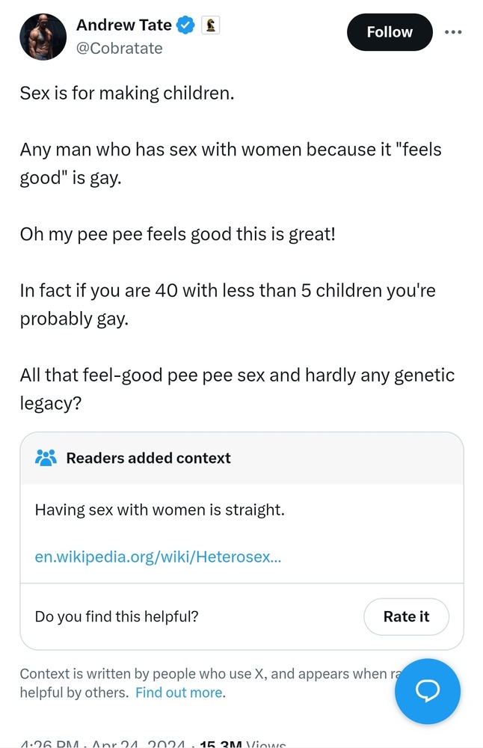This screenshot has height=748, width=483.
Task: Select the 'Sex is for making children' line
Action: click(127, 93)
